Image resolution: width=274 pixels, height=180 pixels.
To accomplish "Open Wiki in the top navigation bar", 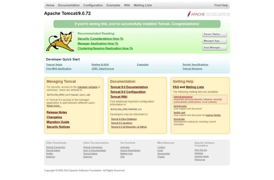I will click(127, 5).
